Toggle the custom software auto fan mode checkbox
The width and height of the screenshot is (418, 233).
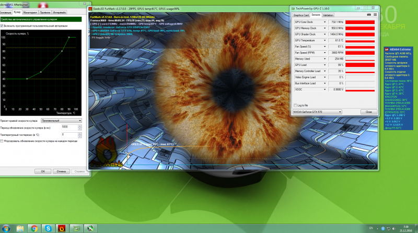[2, 26]
